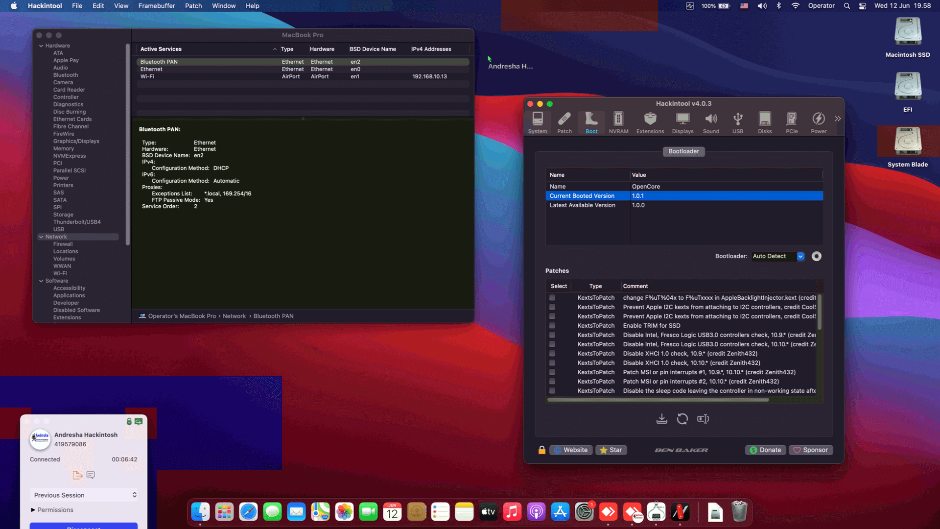Screen dimensions: 940x529
Task: Open the View menu
Action: coord(121,6)
